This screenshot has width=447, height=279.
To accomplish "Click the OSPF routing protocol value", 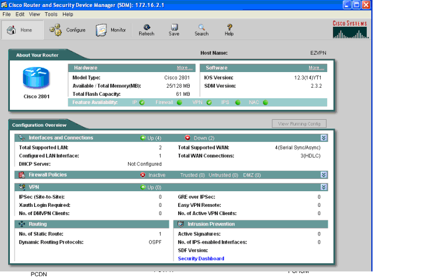I will (155, 242).
